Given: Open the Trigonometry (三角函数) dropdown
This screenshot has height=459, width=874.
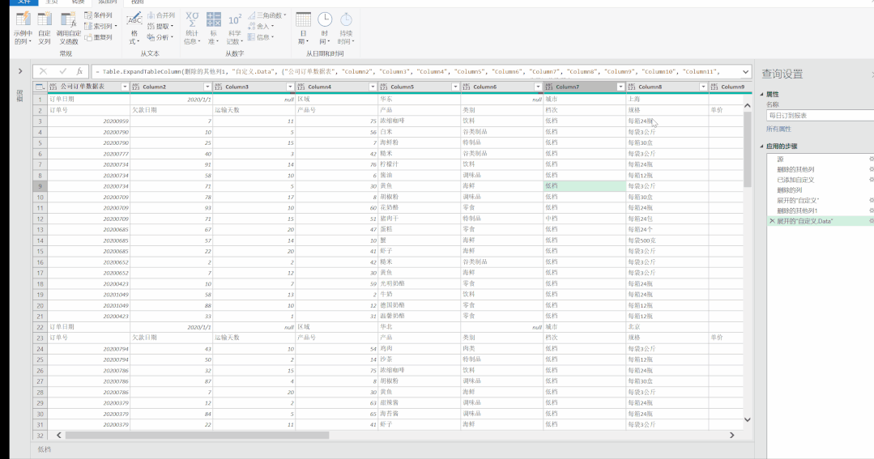Looking at the screenshot, I should 267,15.
